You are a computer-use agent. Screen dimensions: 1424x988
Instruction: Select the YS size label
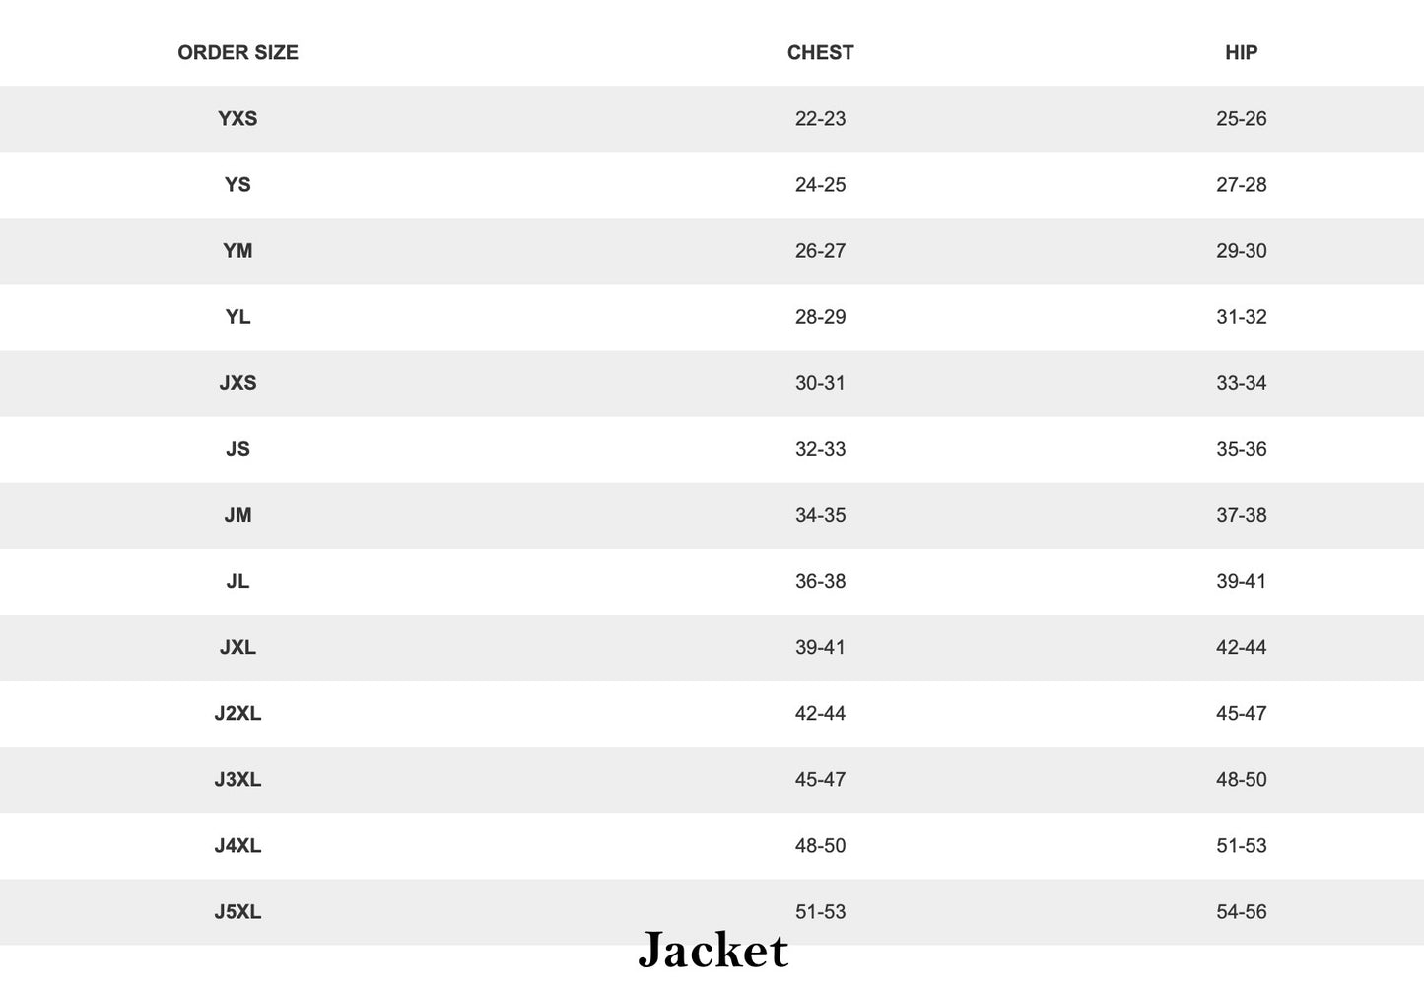[x=237, y=185]
